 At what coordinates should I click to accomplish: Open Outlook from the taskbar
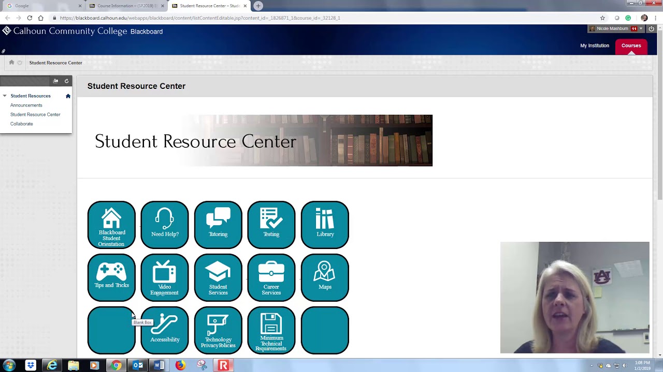[x=138, y=365]
